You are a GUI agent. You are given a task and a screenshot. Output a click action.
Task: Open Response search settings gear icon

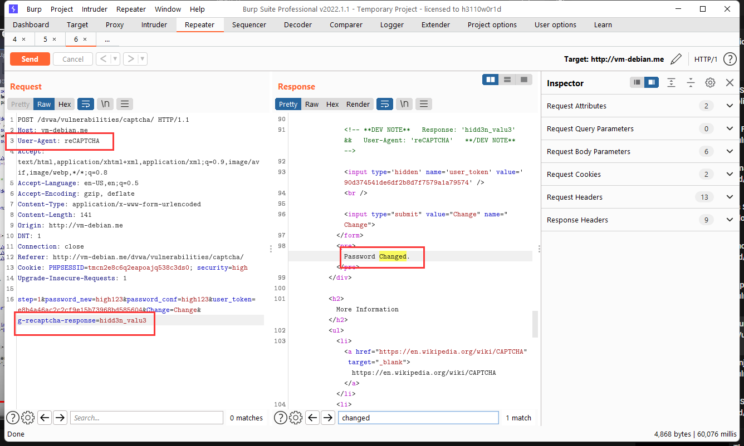(x=296, y=417)
